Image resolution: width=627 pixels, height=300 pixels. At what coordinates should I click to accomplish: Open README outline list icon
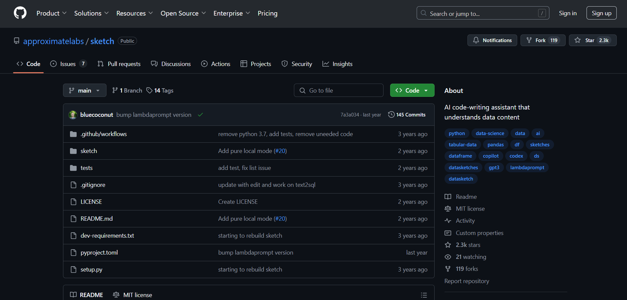[x=424, y=295]
